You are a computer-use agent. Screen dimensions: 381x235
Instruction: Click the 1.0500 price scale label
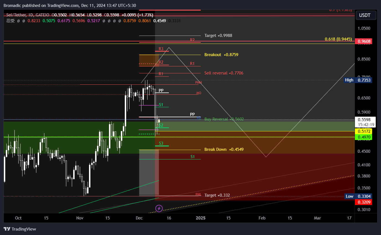[364, 28]
